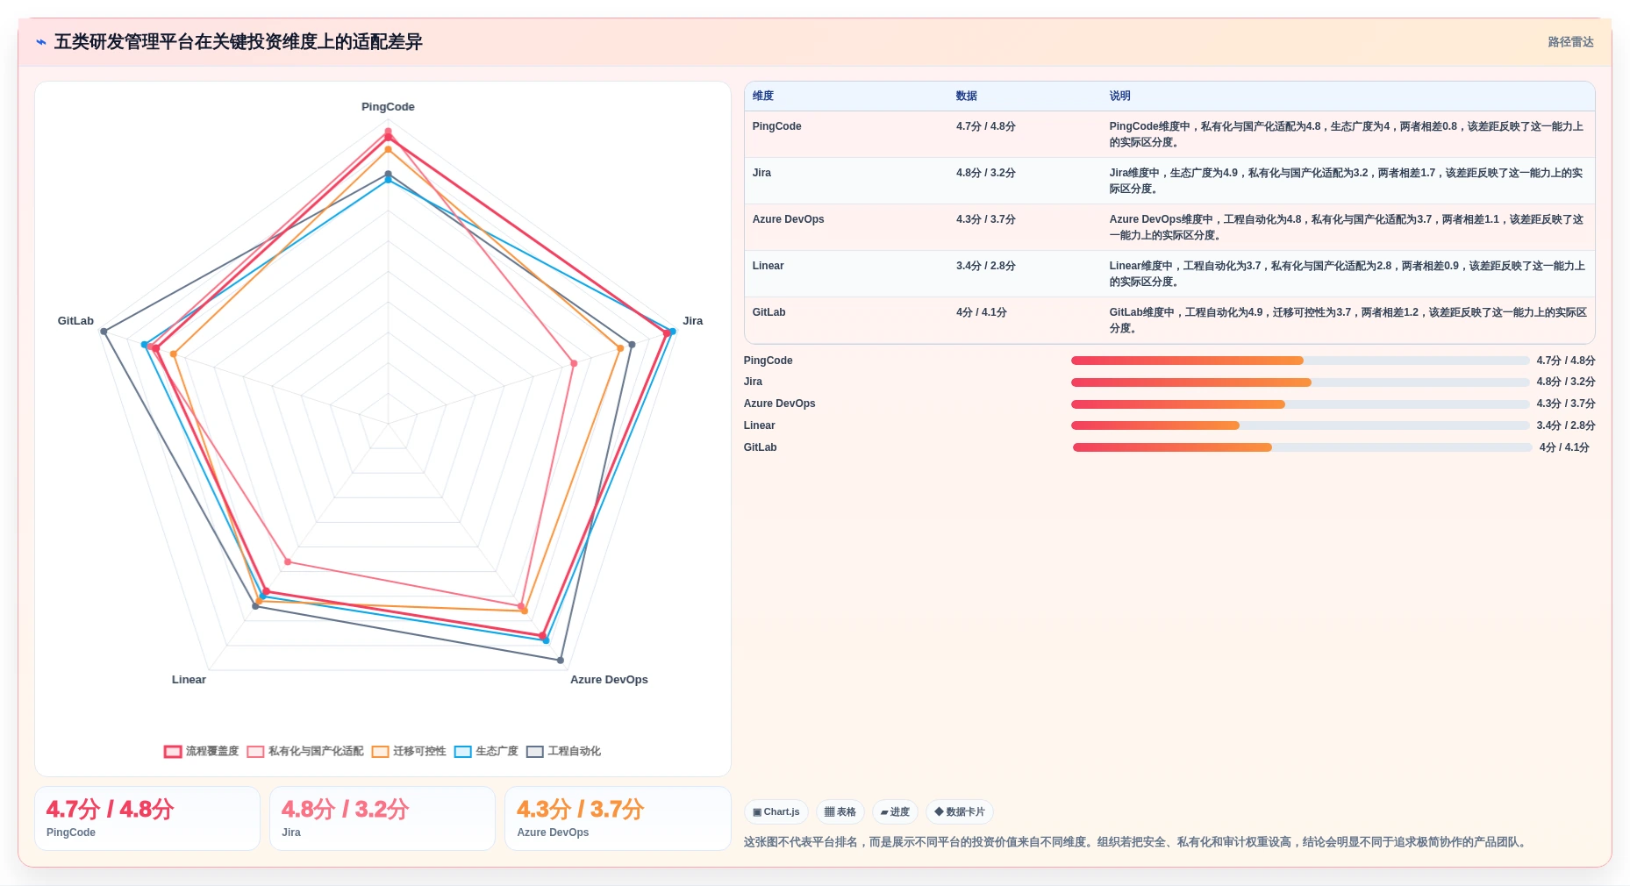Click the footnote starting 这张图不代表平台排名

pos(1137,842)
